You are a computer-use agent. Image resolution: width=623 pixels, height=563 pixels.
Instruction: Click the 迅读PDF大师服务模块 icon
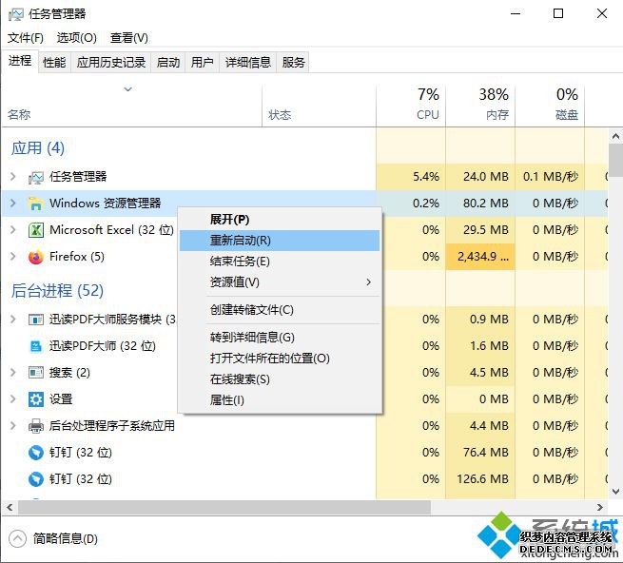click(x=36, y=320)
